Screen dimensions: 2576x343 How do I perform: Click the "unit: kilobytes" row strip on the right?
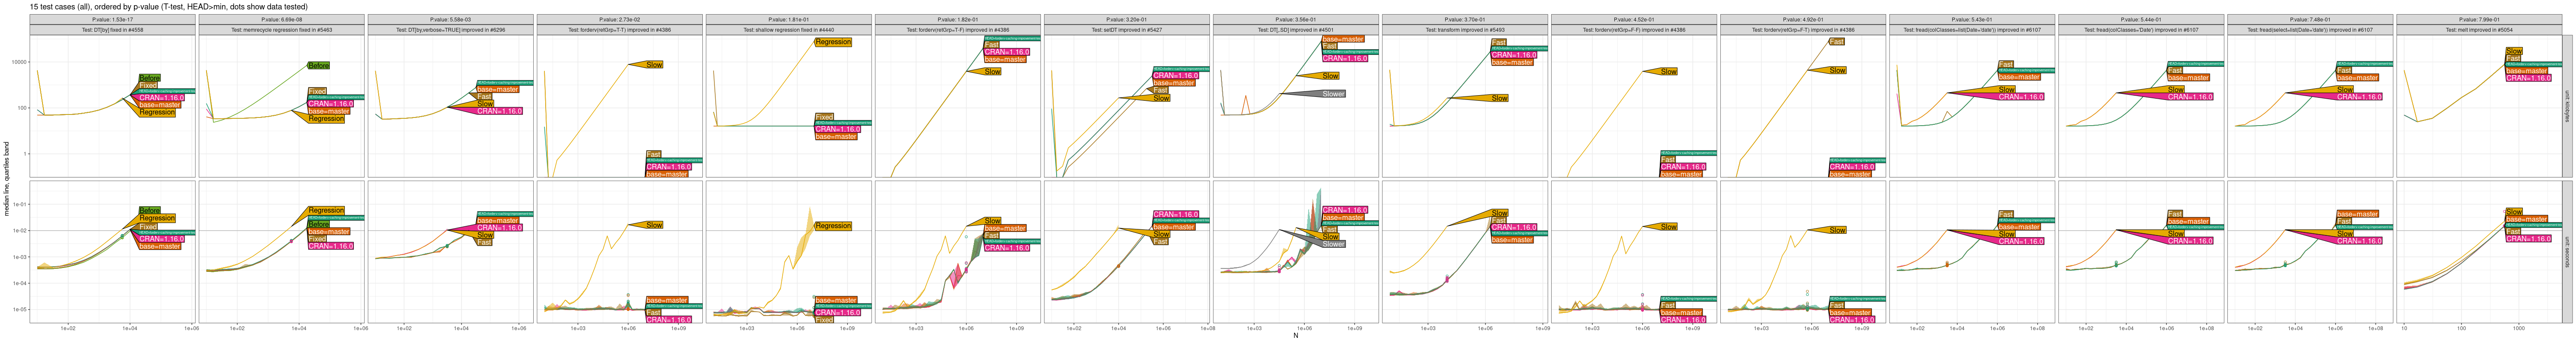pyautogui.click(x=2566, y=106)
